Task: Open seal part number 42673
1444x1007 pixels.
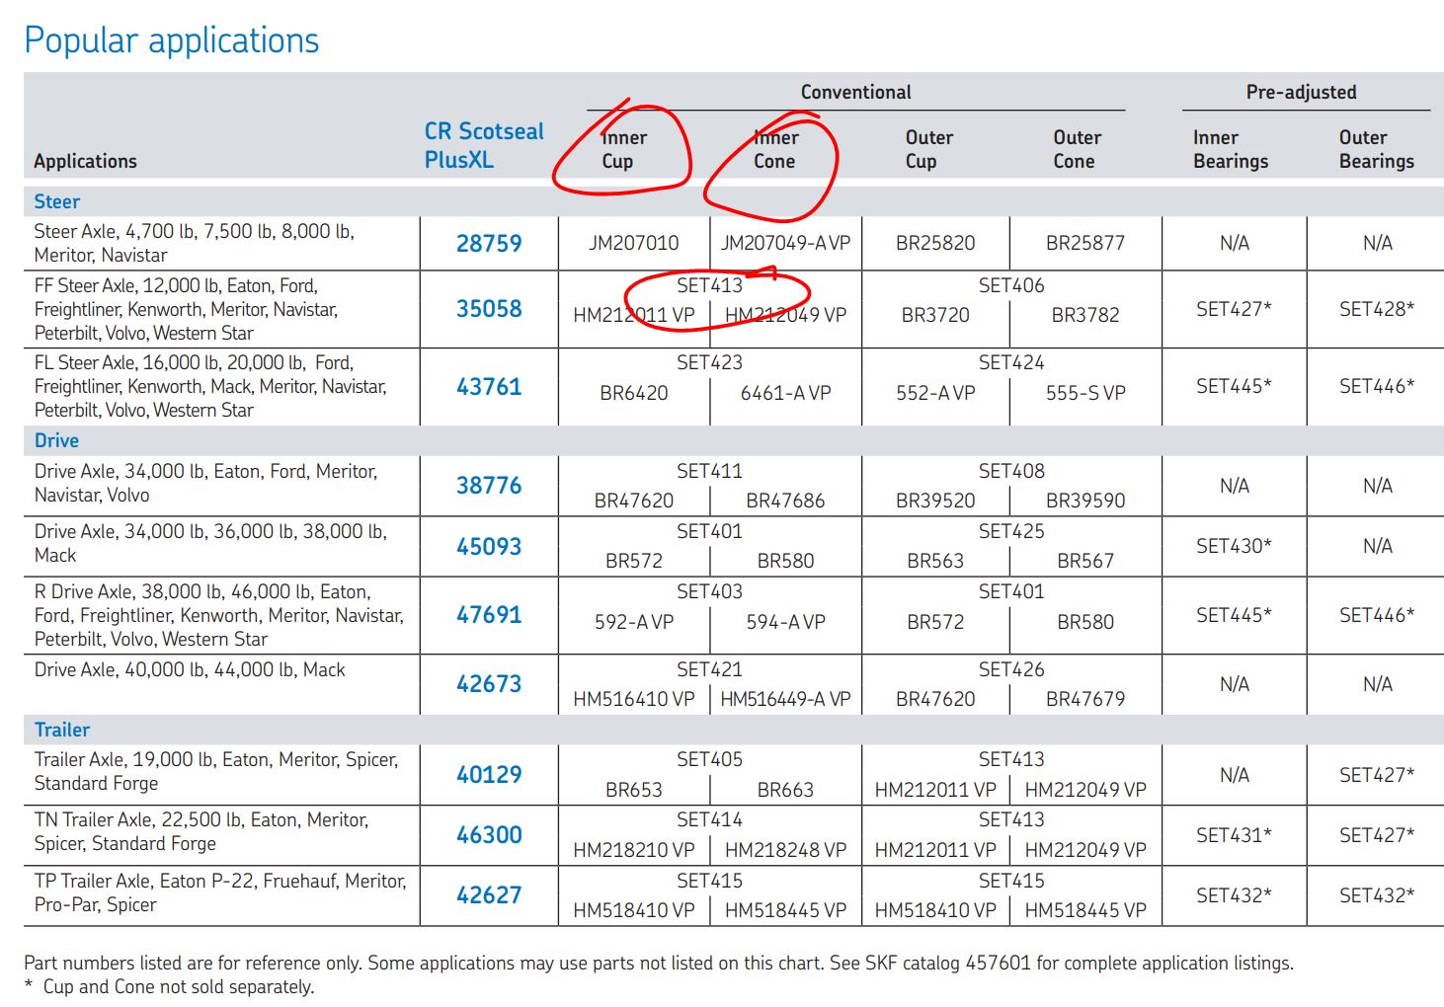Action: coord(489,684)
